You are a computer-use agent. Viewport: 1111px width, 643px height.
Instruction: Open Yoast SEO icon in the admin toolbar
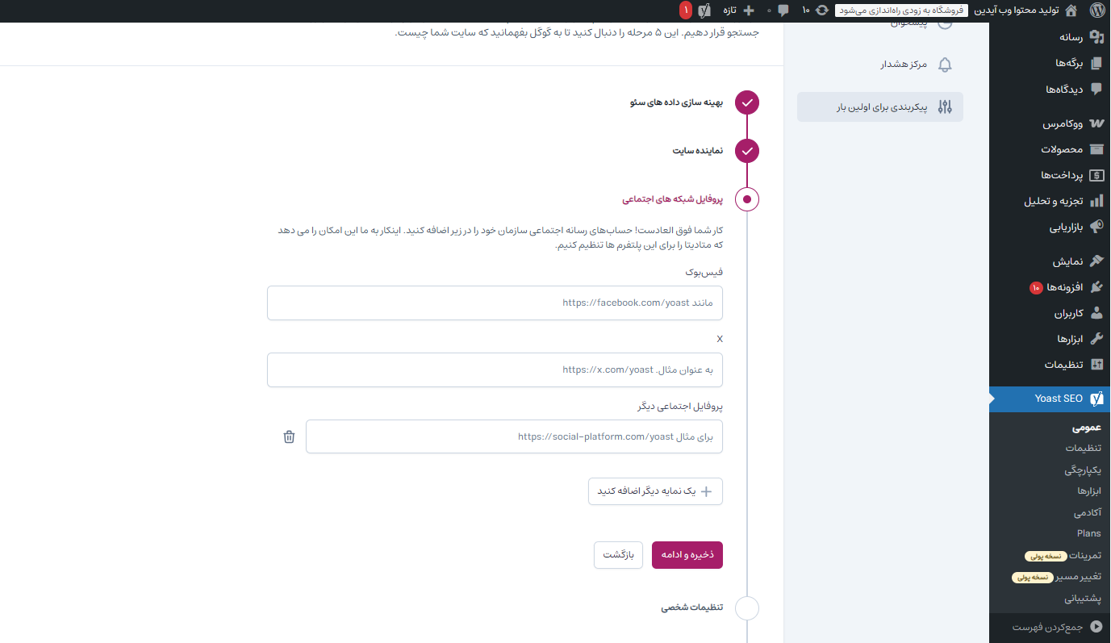pyautogui.click(x=704, y=10)
